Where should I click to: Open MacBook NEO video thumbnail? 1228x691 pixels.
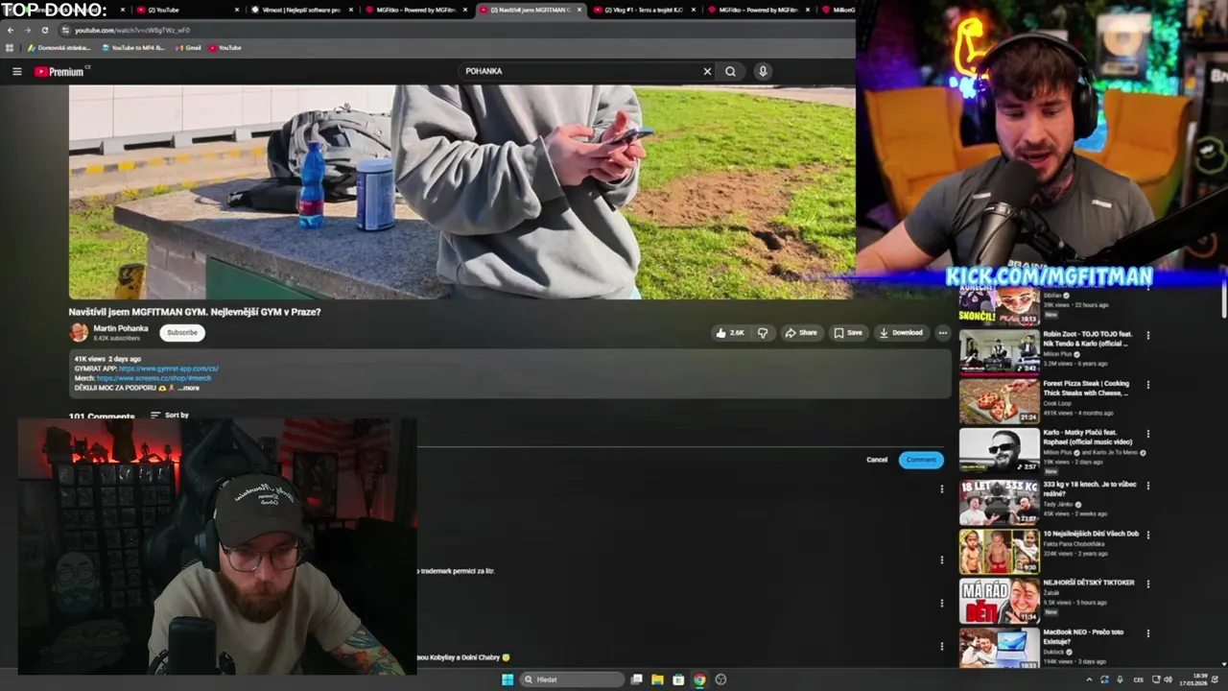1000,649
